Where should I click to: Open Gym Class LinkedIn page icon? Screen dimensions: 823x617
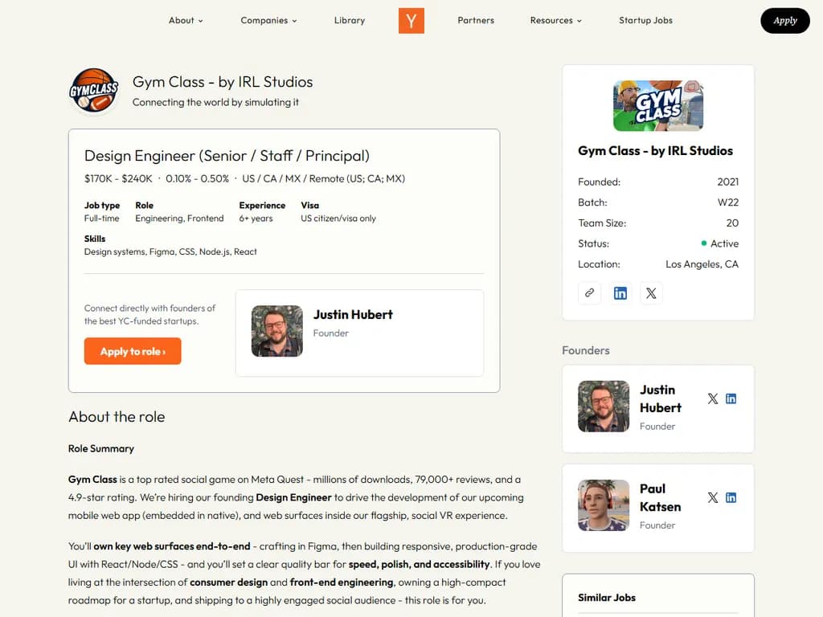(x=620, y=293)
